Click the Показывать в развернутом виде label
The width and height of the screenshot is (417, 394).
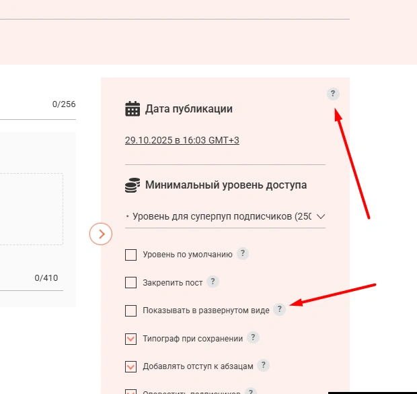pyautogui.click(x=206, y=310)
